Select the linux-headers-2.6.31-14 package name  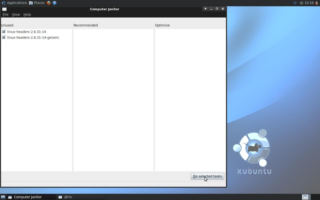(x=26, y=32)
